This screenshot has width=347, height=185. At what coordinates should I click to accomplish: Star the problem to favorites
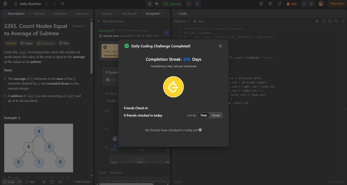(x=44, y=182)
